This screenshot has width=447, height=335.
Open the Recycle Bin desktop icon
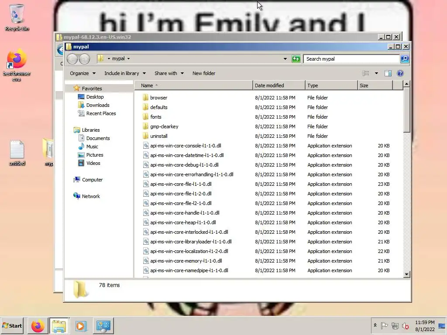17,17
